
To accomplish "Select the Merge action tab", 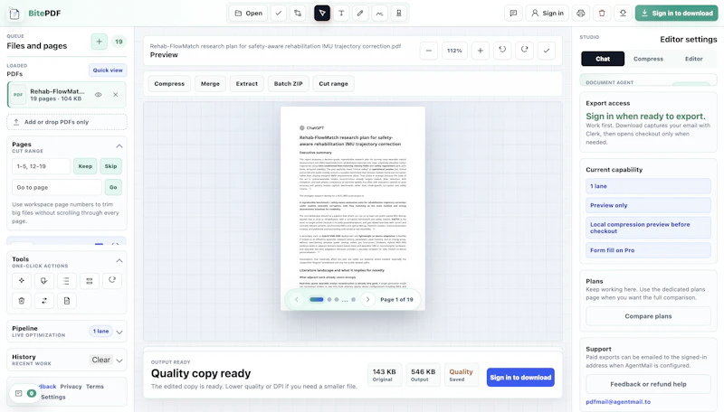I will (x=210, y=84).
